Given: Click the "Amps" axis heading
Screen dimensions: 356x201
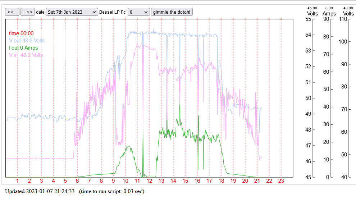Looking at the screenshot, I should (329, 14).
